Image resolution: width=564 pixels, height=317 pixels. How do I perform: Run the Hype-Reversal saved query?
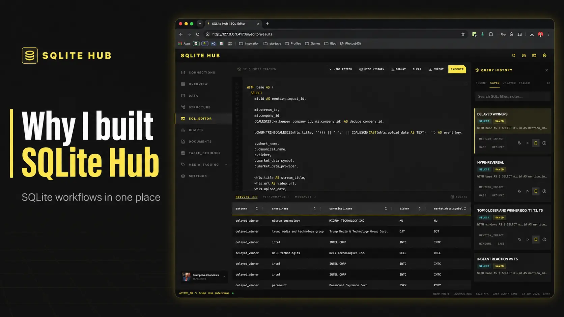point(528,191)
